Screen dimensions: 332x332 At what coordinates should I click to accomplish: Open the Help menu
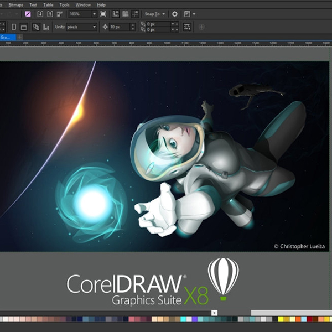[101, 4]
